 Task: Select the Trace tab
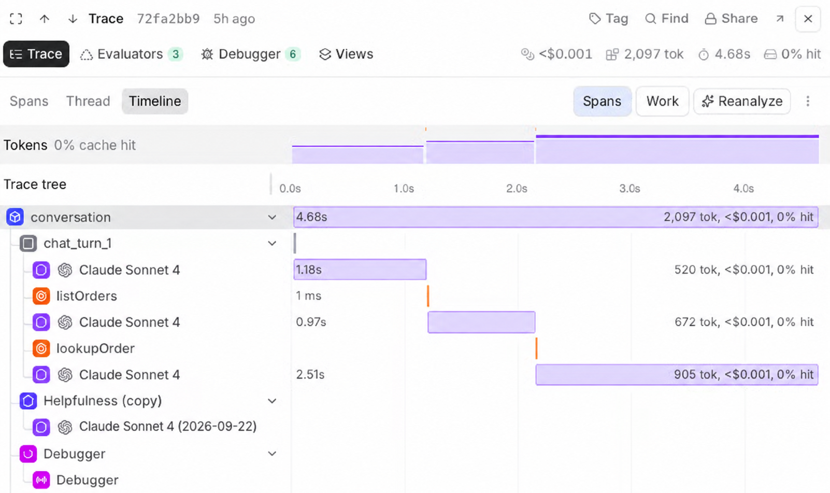click(36, 54)
